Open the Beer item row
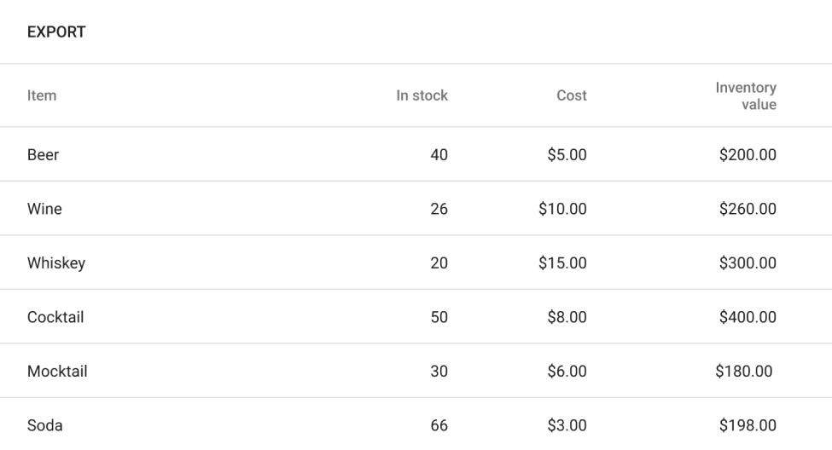 click(x=44, y=155)
